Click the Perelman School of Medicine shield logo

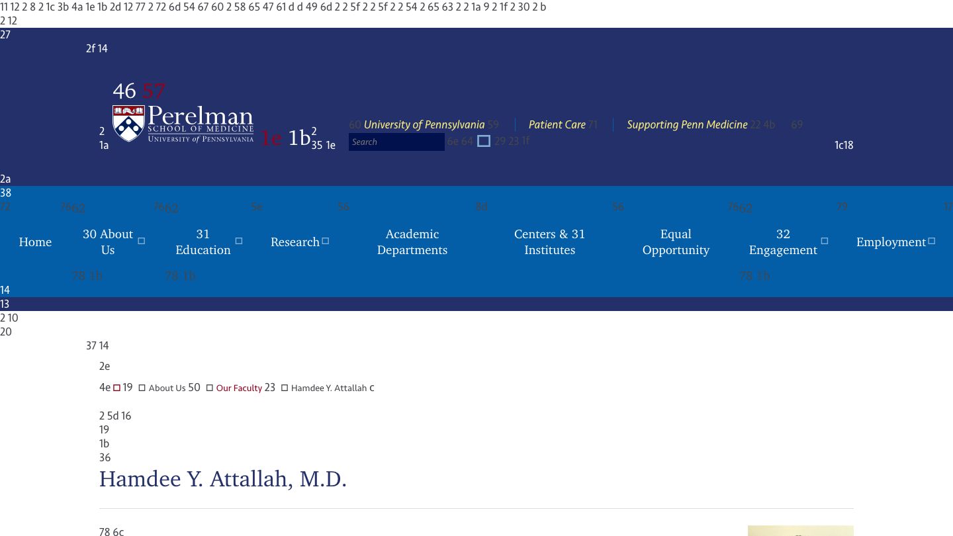pos(129,123)
